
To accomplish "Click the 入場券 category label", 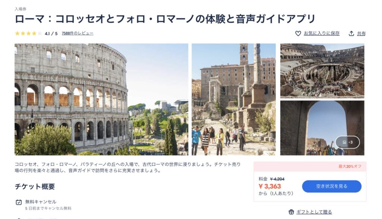I will pyautogui.click(x=21, y=9).
